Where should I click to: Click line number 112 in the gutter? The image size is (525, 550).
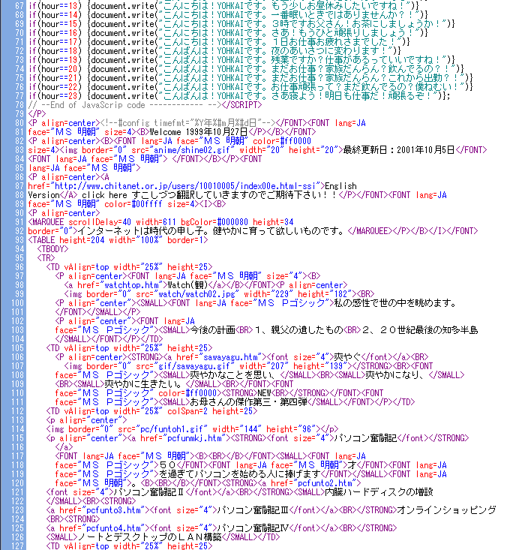coord(17,411)
